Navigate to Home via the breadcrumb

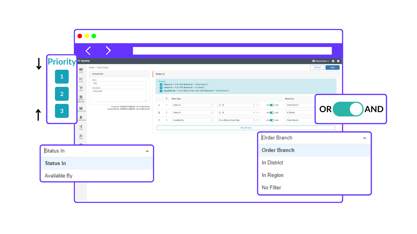(x=92, y=67)
